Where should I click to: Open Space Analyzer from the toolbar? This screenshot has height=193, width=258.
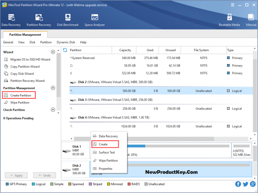94,20
